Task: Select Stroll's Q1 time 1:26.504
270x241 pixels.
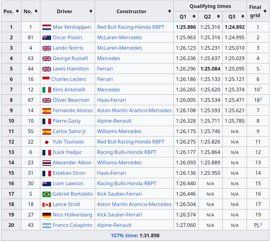Action: 186,204
